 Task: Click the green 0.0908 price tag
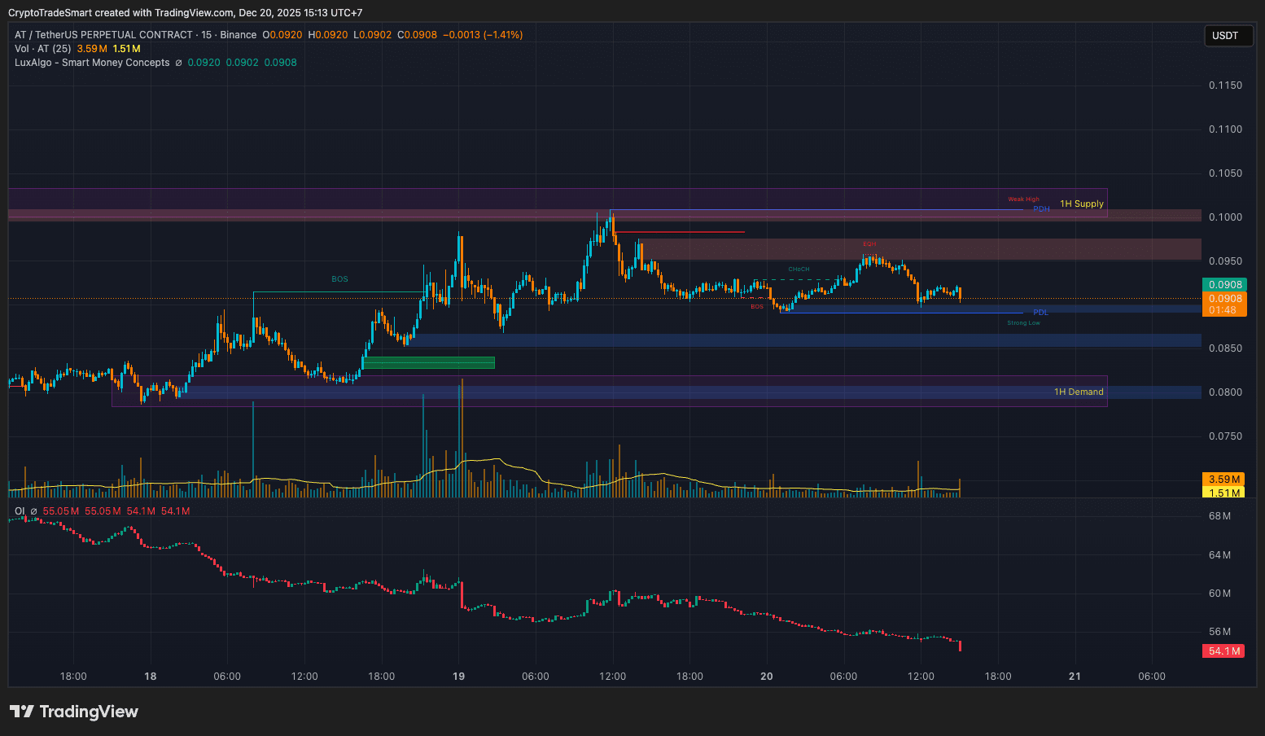point(1224,285)
